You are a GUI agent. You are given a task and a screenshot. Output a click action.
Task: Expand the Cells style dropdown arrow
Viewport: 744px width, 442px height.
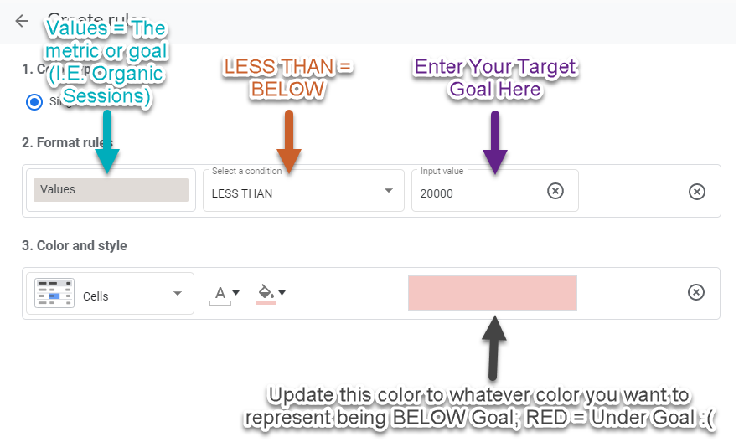coord(178,294)
